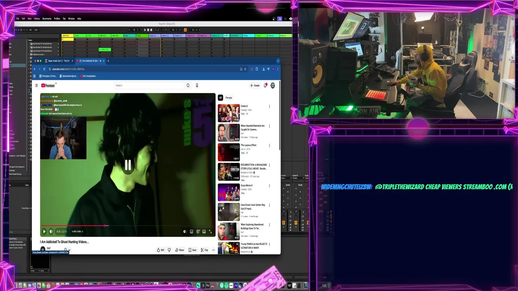Expand the browser tab search dropdown
Viewport: 518px width, 291px height.
tap(278, 61)
